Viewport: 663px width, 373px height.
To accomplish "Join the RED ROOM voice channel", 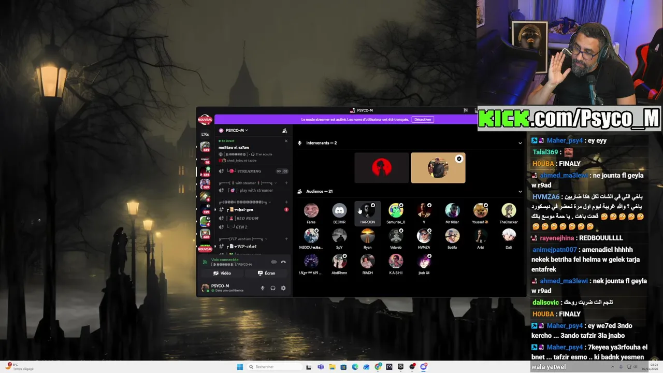I will click(247, 218).
